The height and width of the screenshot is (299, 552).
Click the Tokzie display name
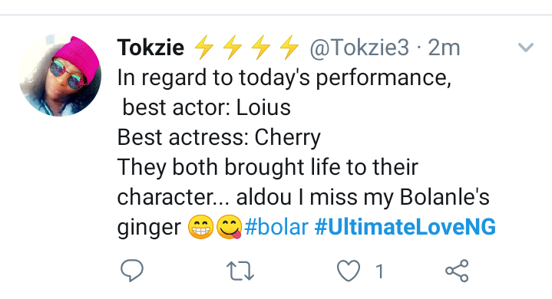(150, 47)
